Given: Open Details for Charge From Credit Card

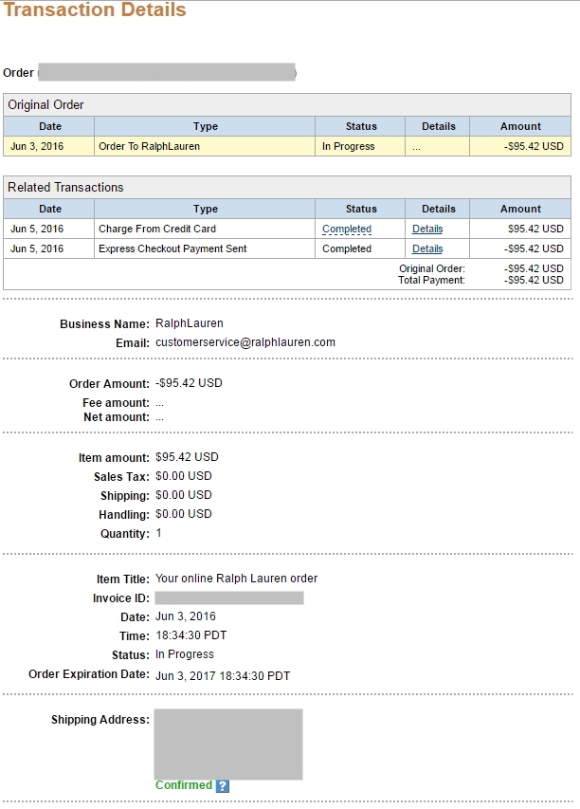Looking at the screenshot, I should click(427, 229).
